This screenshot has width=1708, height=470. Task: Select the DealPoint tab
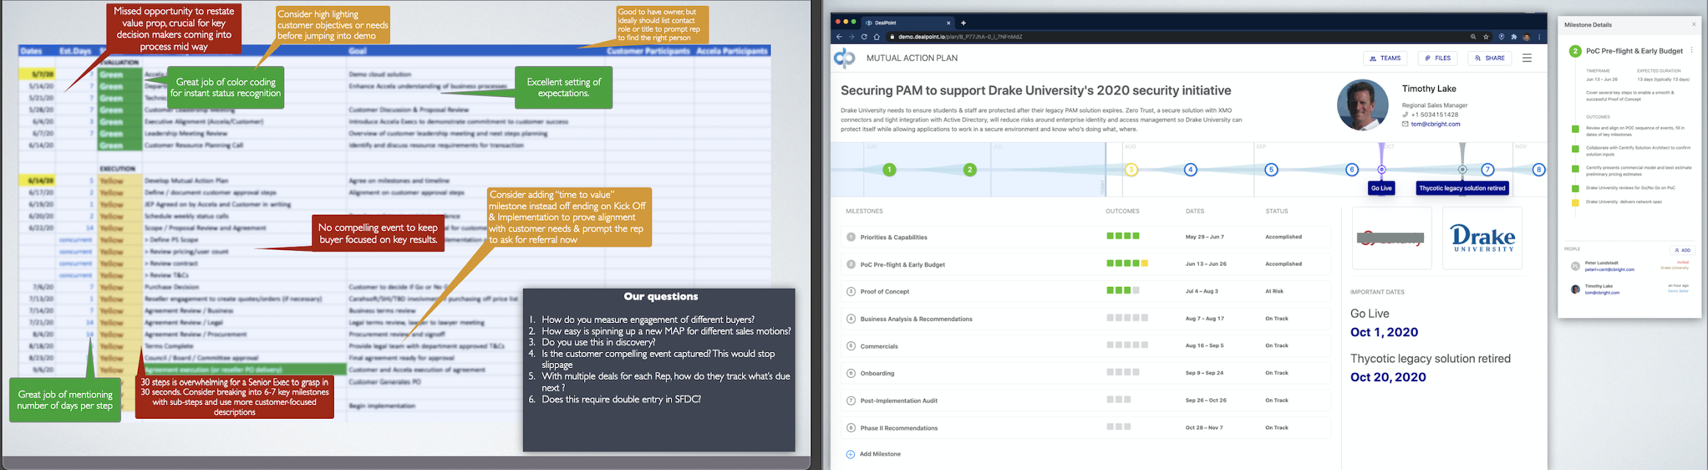coord(907,23)
